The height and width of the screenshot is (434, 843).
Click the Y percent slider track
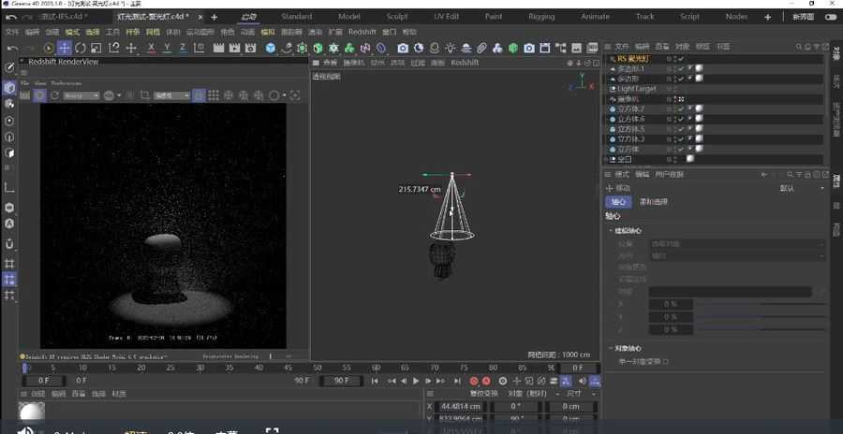(x=761, y=317)
